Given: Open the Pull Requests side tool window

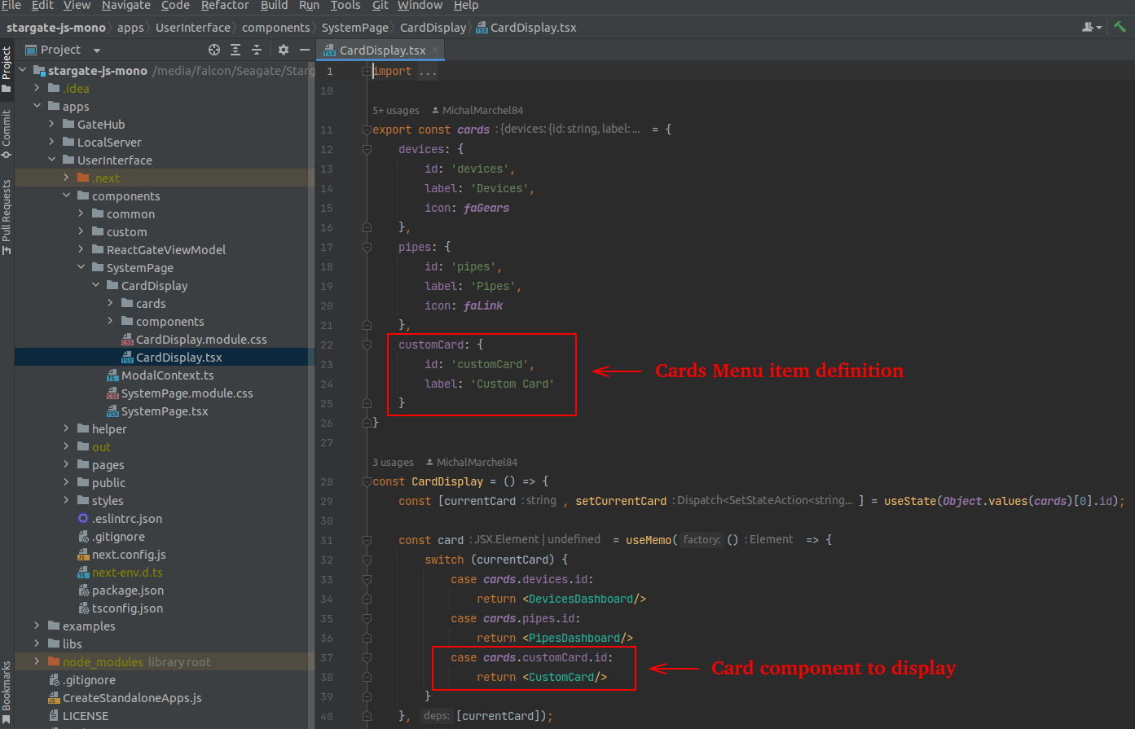Looking at the screenshot, I should [x=7, y=217].
